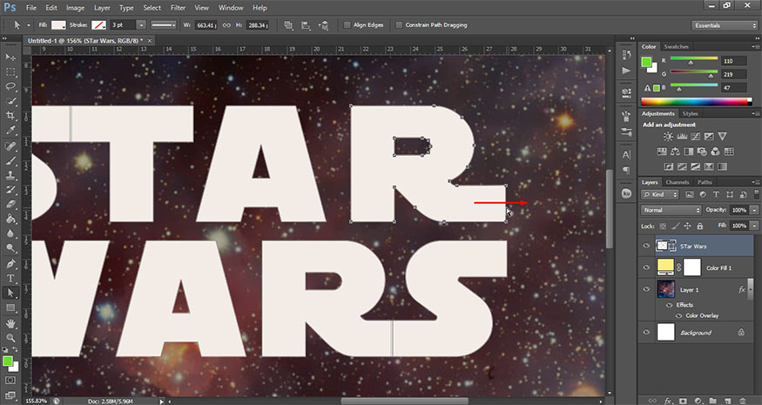Select the Horizontal Type tool
762x405 pixels.
(10, 278)
